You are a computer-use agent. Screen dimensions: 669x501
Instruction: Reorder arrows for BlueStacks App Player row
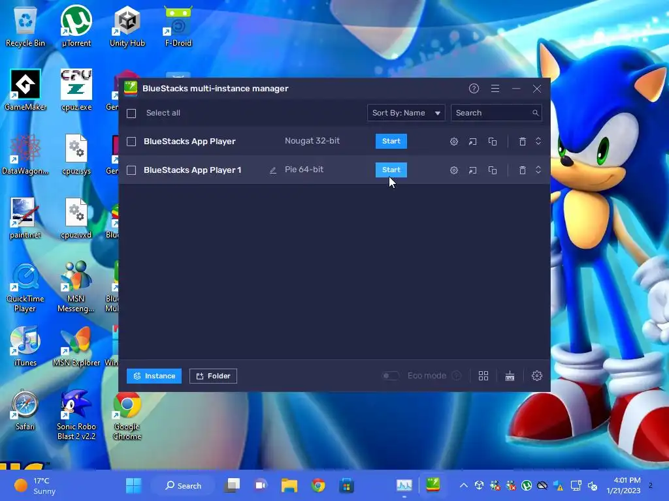click(538, 141)
